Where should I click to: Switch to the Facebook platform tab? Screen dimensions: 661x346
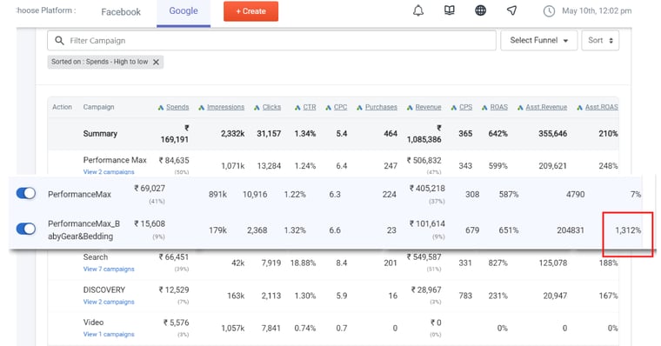coord(121,12)
